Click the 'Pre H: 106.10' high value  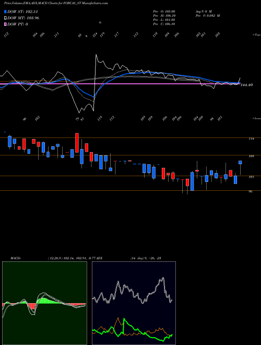(164, 16)
